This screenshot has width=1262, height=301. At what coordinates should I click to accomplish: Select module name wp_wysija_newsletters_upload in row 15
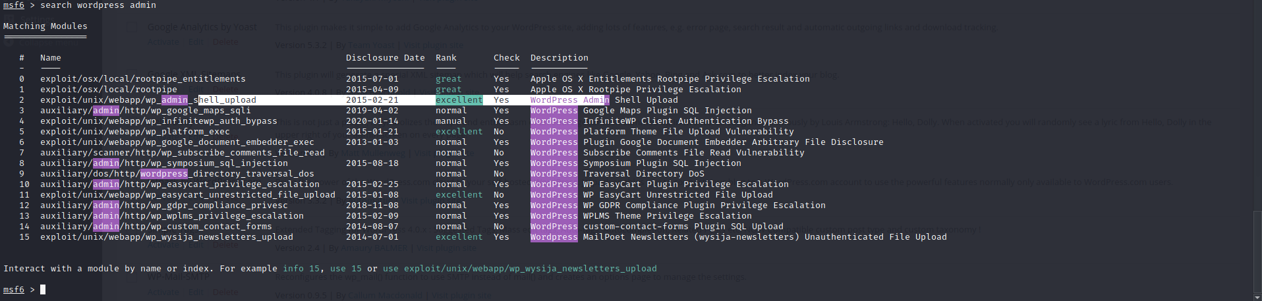[167, 237]
